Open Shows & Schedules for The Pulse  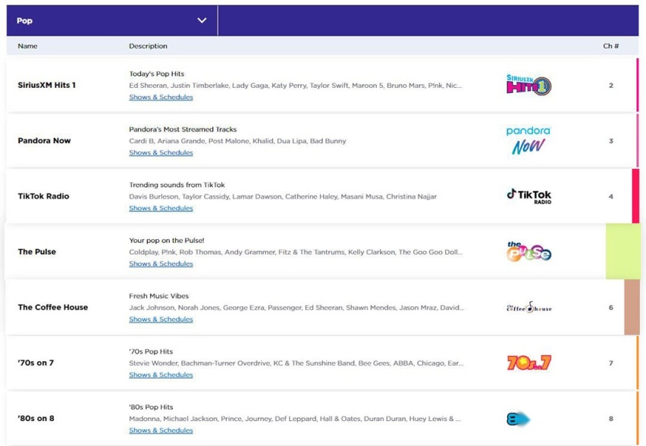[x=161, y=264]
